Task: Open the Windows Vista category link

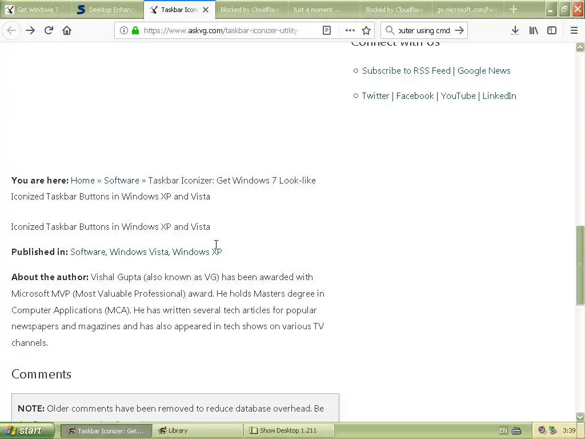Action: coord(139,252)
